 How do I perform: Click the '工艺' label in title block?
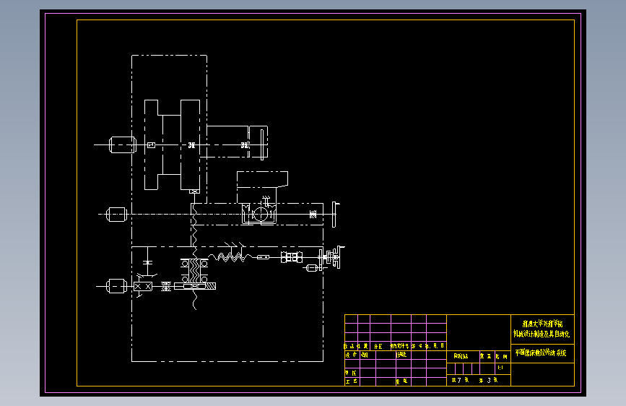352,381
